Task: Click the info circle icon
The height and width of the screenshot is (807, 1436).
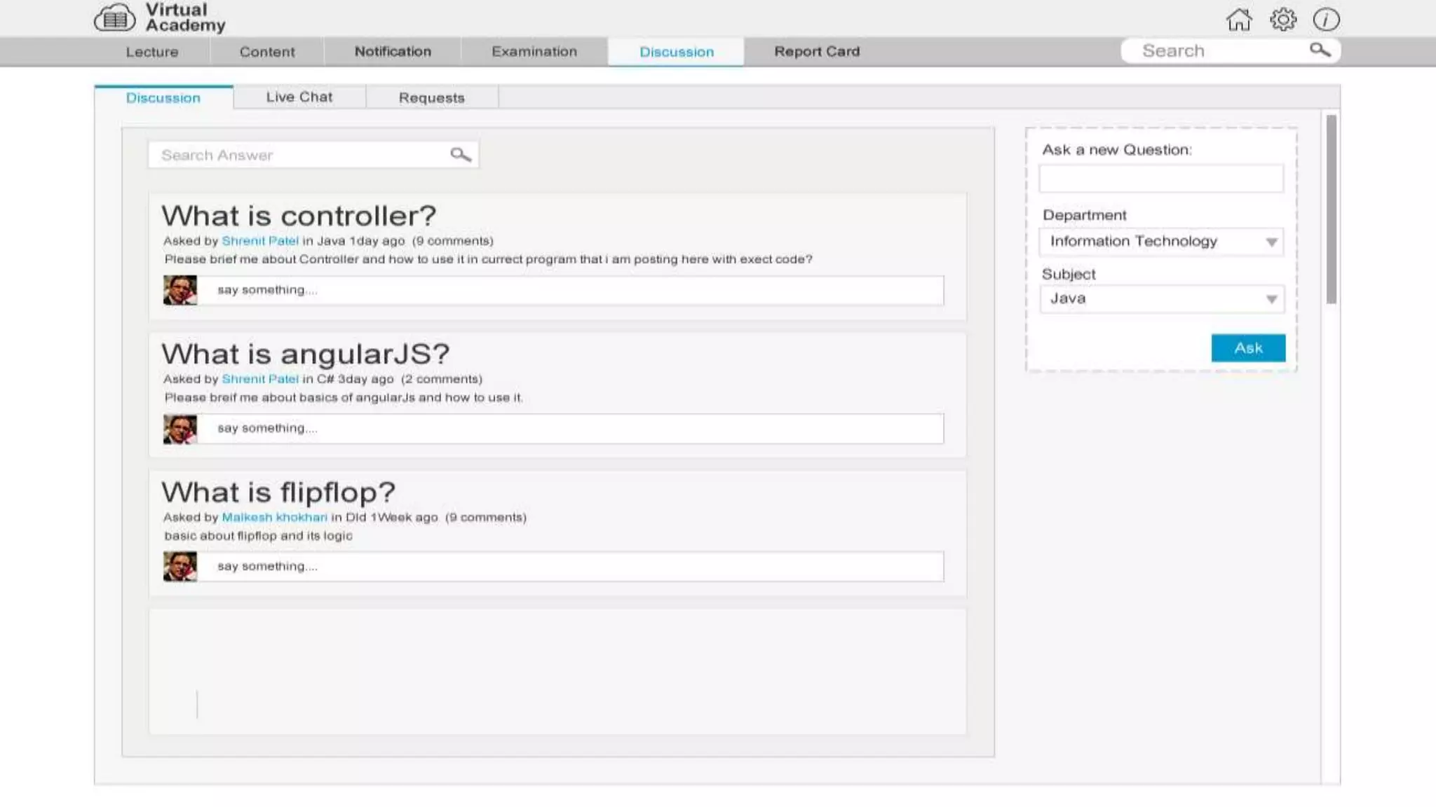Action: click(1325, 20)
